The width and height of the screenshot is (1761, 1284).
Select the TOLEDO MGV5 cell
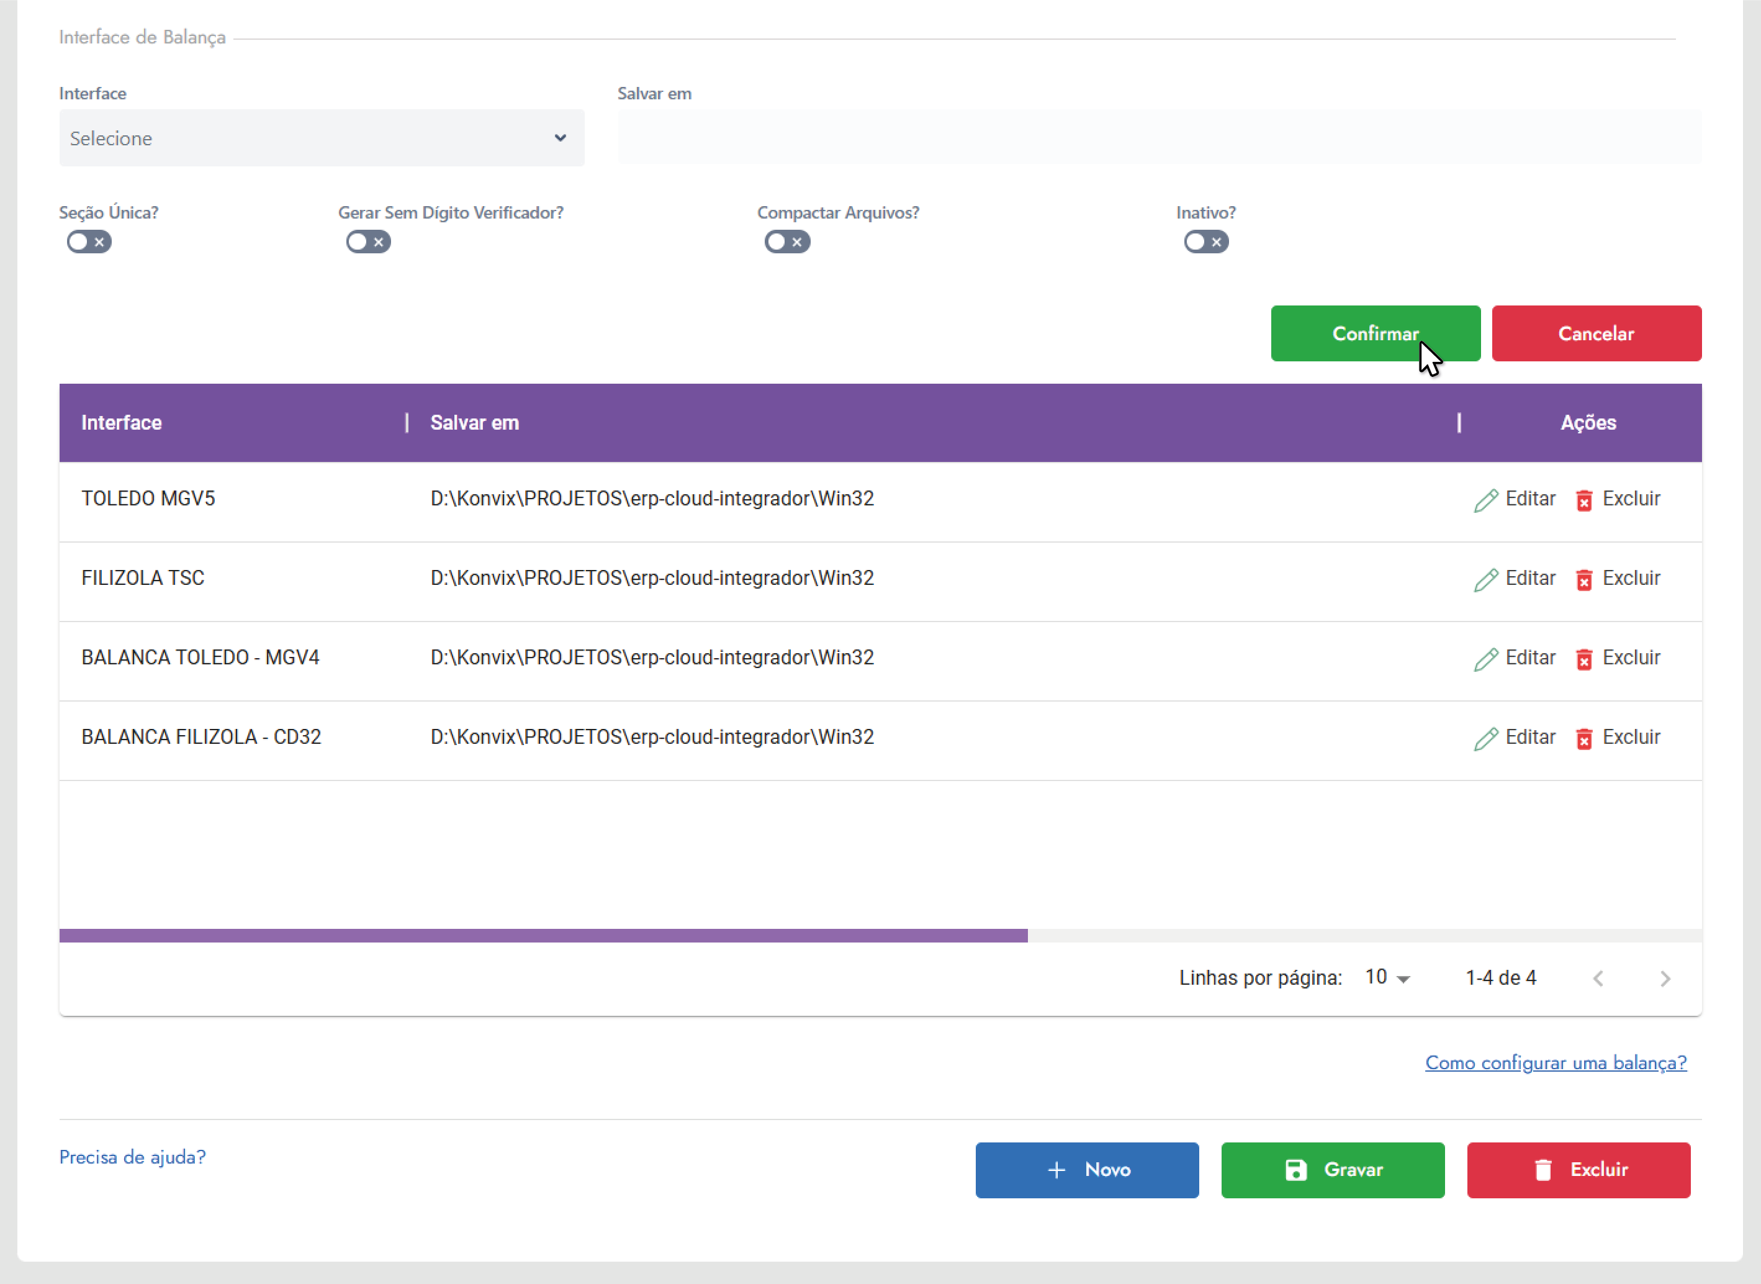[x=148, y=499]
